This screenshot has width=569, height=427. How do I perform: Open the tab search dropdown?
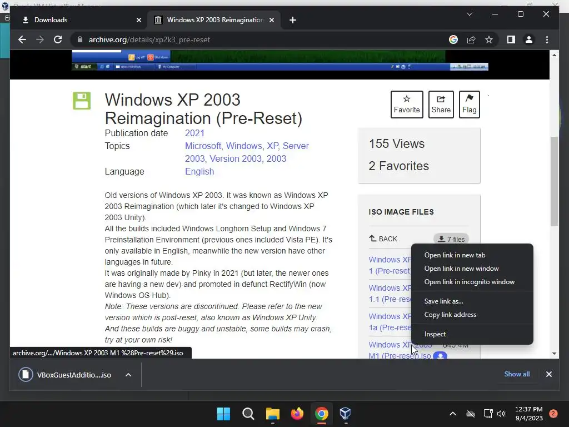point(469,14)
